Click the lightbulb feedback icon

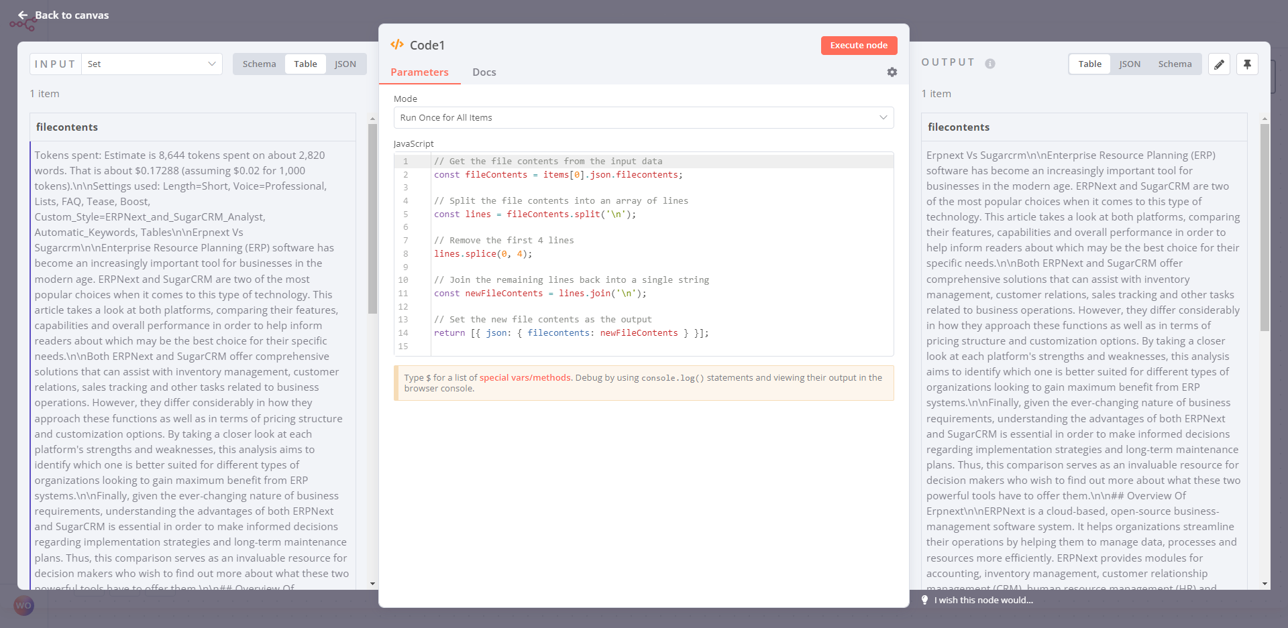point(925,600)
